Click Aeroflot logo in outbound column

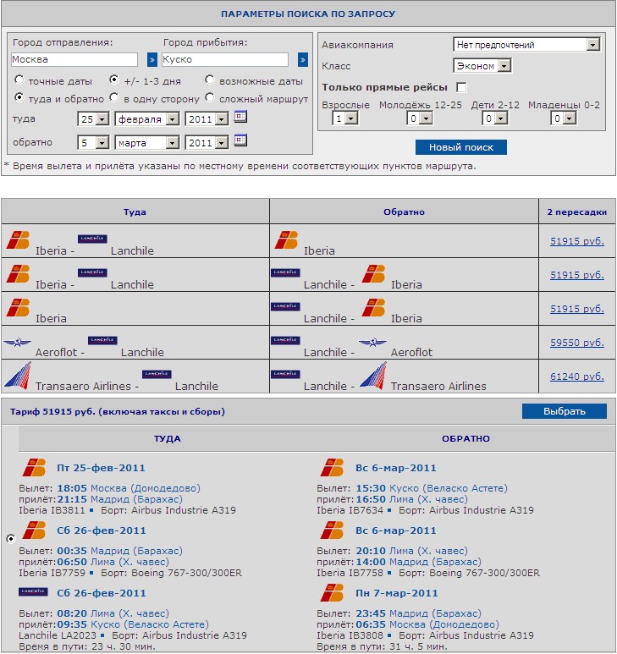click(18, 343)
